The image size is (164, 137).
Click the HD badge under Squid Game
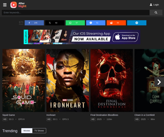click(5, 119)
